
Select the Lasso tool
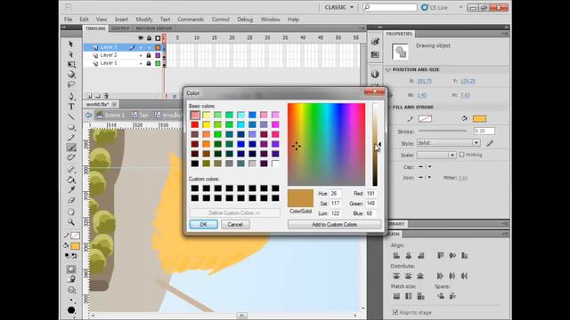tap(71, 84)
